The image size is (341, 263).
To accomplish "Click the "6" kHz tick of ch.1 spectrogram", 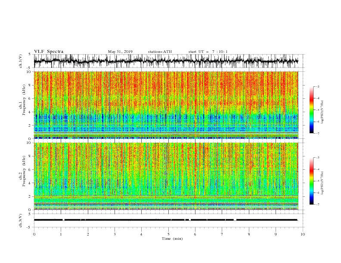I will (31, 98).
